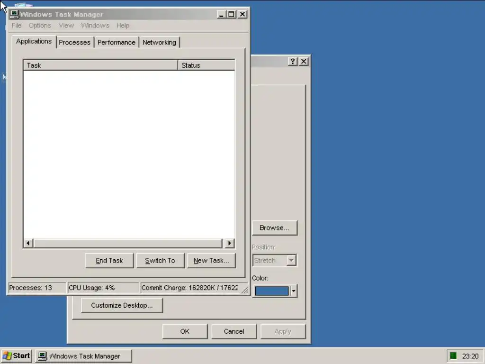
Task: Open the Windows menu in Task Manager
Action: point(95,26)
